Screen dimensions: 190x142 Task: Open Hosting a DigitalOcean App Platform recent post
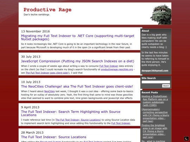tap(155, 101)
